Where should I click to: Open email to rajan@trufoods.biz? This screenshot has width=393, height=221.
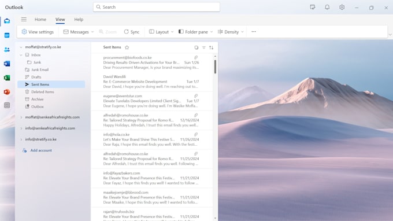[152, 214]
